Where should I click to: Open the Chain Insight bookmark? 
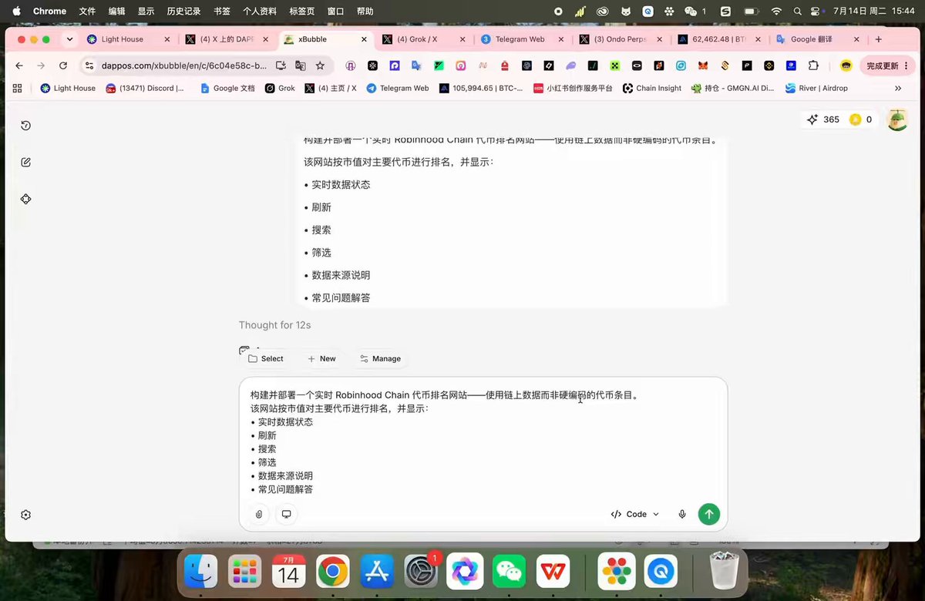pos(652,88)
